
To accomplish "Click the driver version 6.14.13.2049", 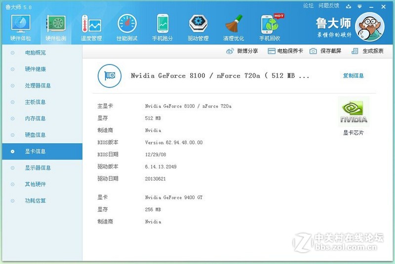I will pos(161,166).
